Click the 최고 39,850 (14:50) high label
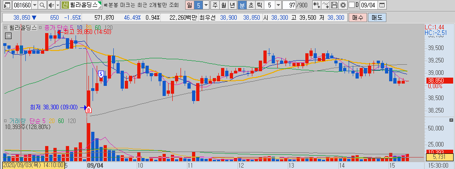The height and width of the screenshot is (169, 455). coord(87,32)
